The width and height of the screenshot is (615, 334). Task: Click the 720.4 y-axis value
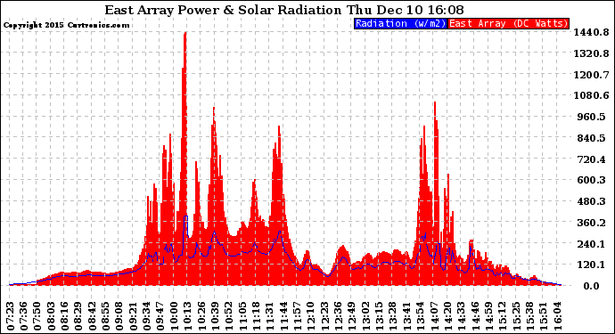[591, 159]
